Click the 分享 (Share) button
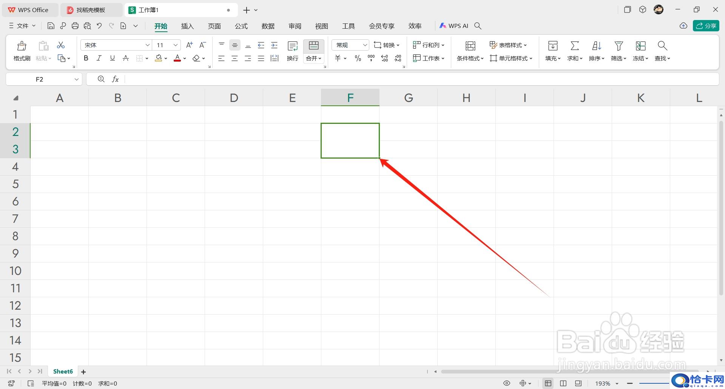This screenshot has width=725, height=389. (706, 26)
